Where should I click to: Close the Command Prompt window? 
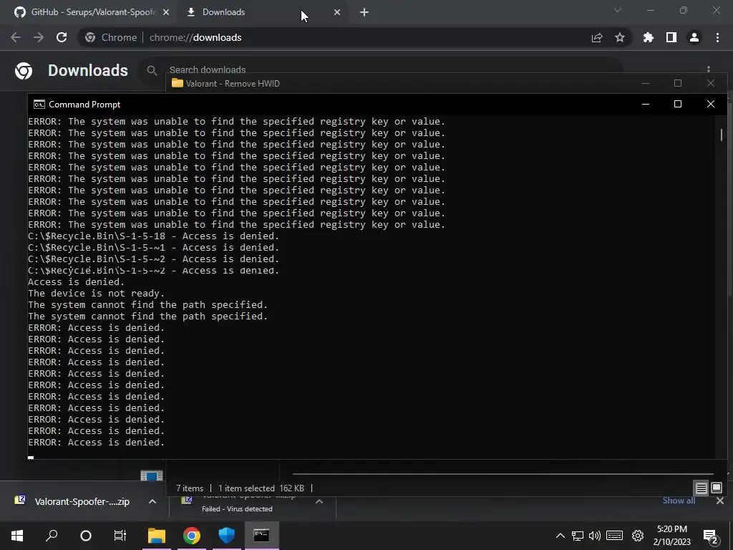[x=711, y=104]
